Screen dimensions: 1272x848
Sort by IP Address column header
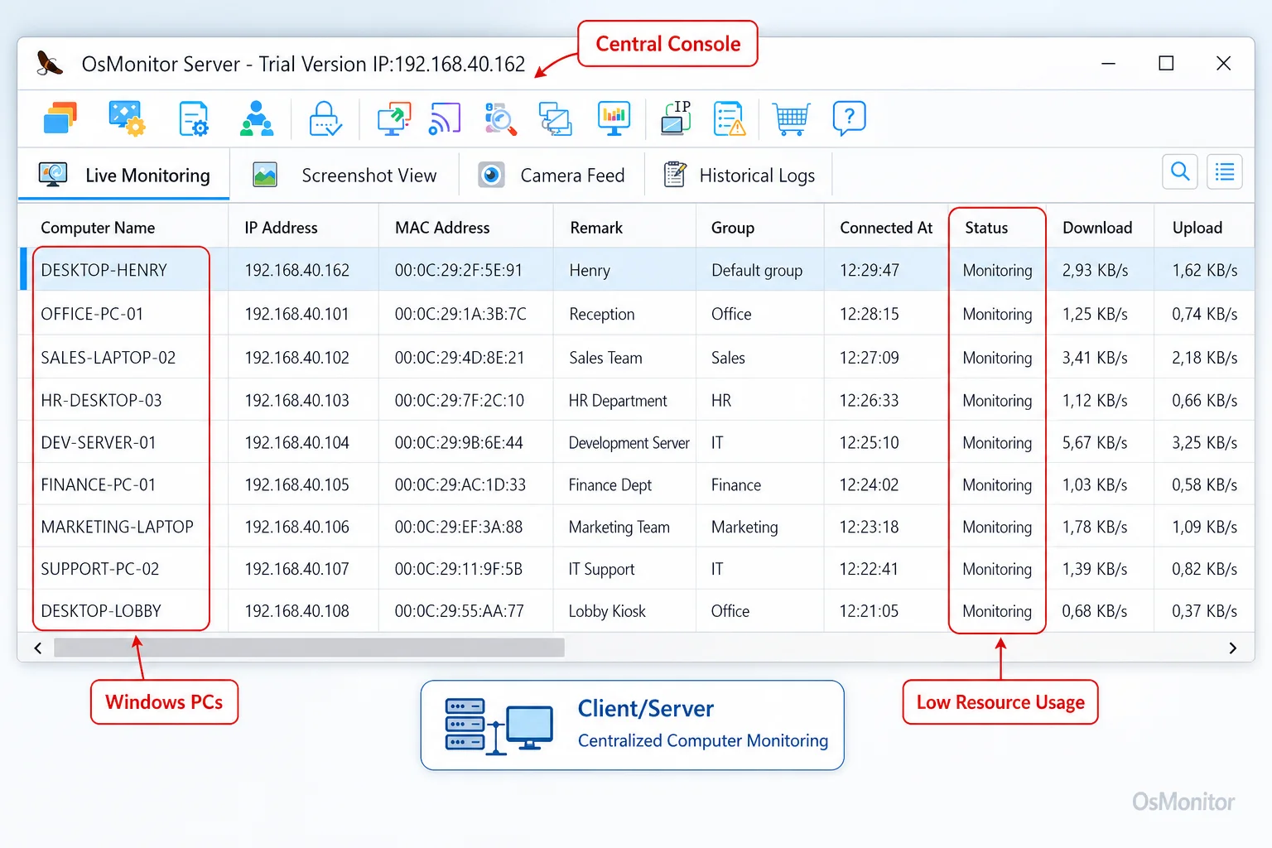pyautogui.click(x=281, y=228)
